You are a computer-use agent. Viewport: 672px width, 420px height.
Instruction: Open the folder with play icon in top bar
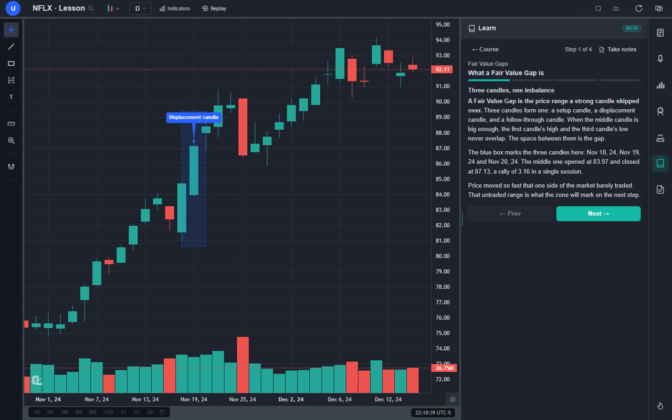coord(616,8)
